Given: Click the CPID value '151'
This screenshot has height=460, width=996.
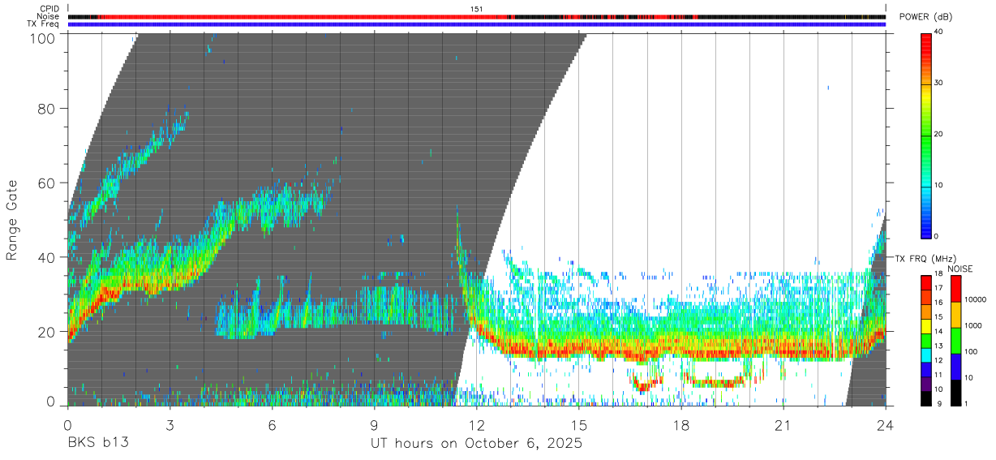Looking at the screenshot, I should (x=477, y=8).
